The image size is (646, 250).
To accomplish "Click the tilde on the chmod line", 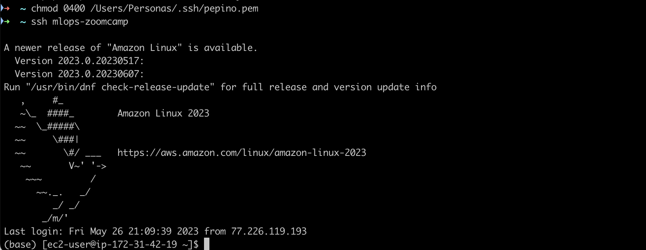I will tap(23, 8).
